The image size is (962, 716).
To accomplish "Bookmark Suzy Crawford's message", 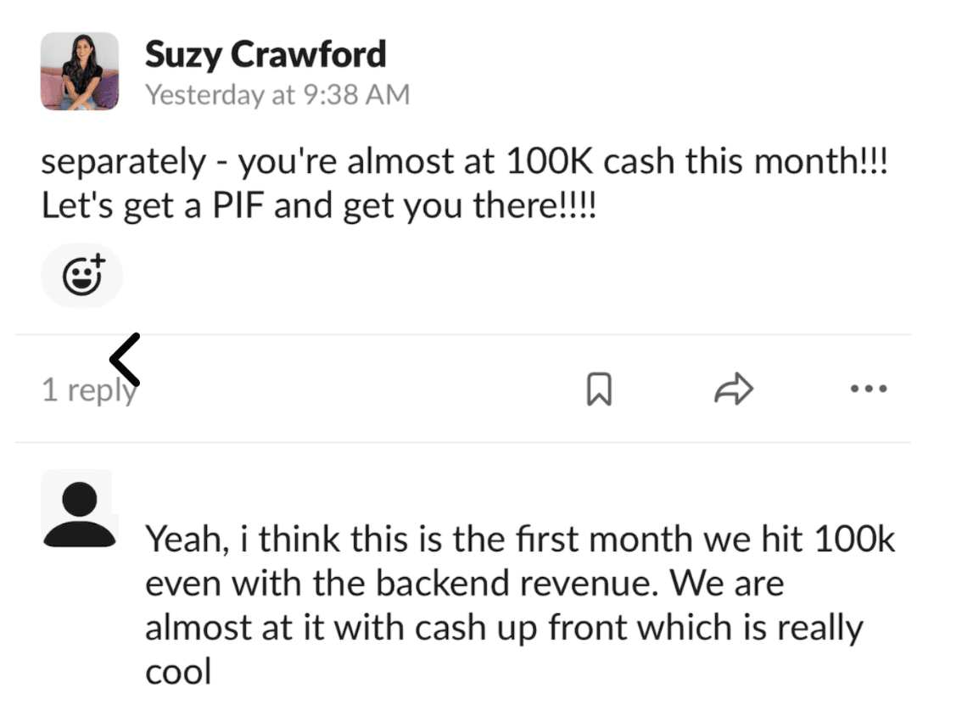I will 599,390.
